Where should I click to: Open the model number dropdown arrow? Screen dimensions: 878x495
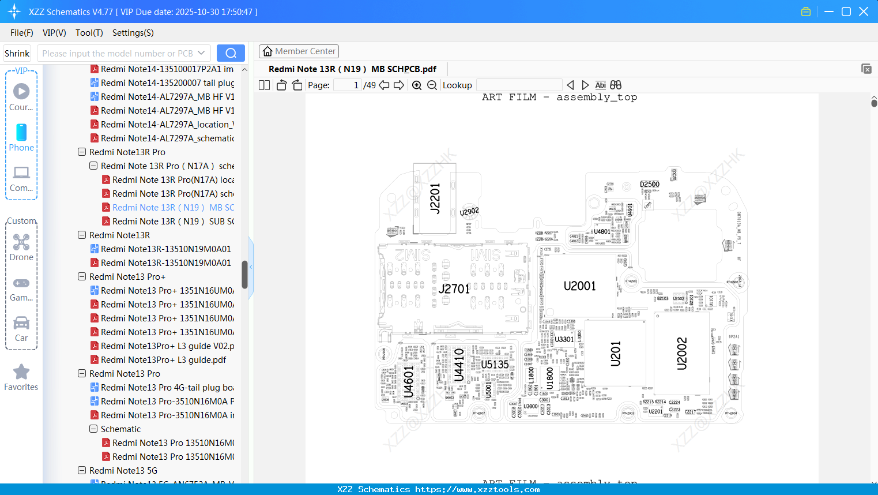click(200, 52)
